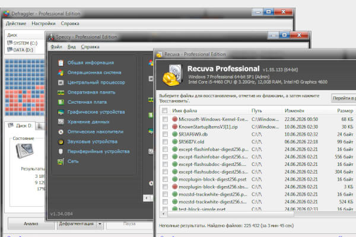Screen dimensions: 356x237
Task: Click the Периферийные устройства mouse icon
Action: coord(61,152)
